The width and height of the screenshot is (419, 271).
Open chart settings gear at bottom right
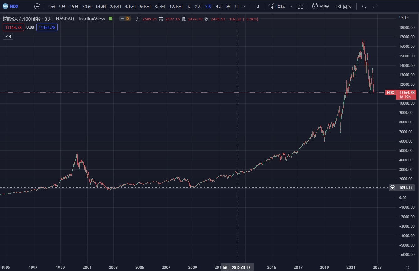pyautogui.click(x=407, y=268)
